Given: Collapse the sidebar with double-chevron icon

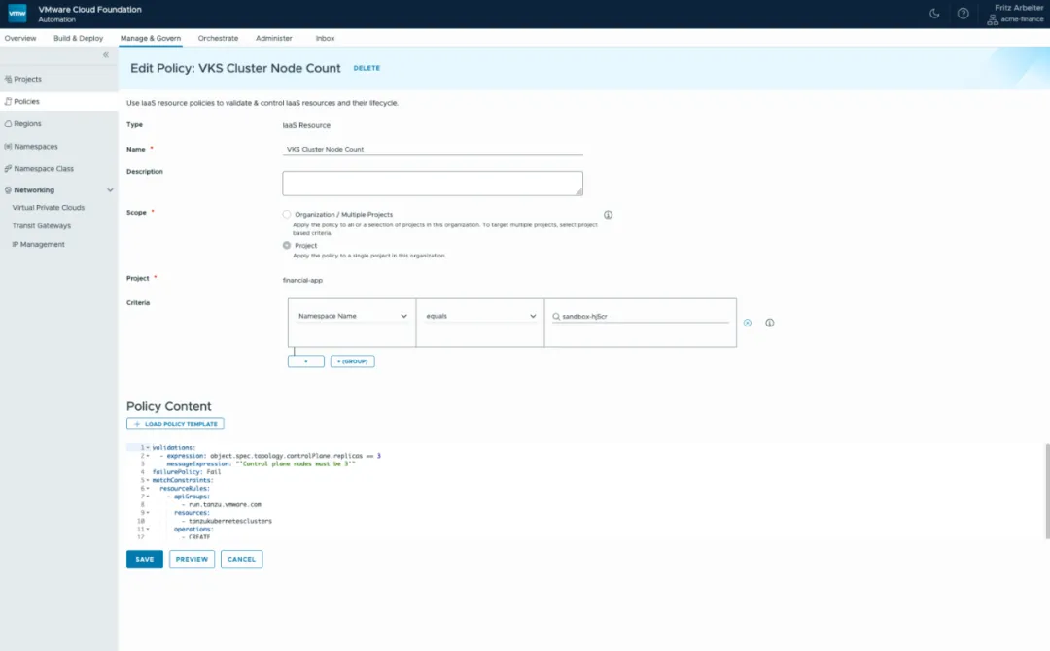Looking at the screenshot, I should click(106, 54).
